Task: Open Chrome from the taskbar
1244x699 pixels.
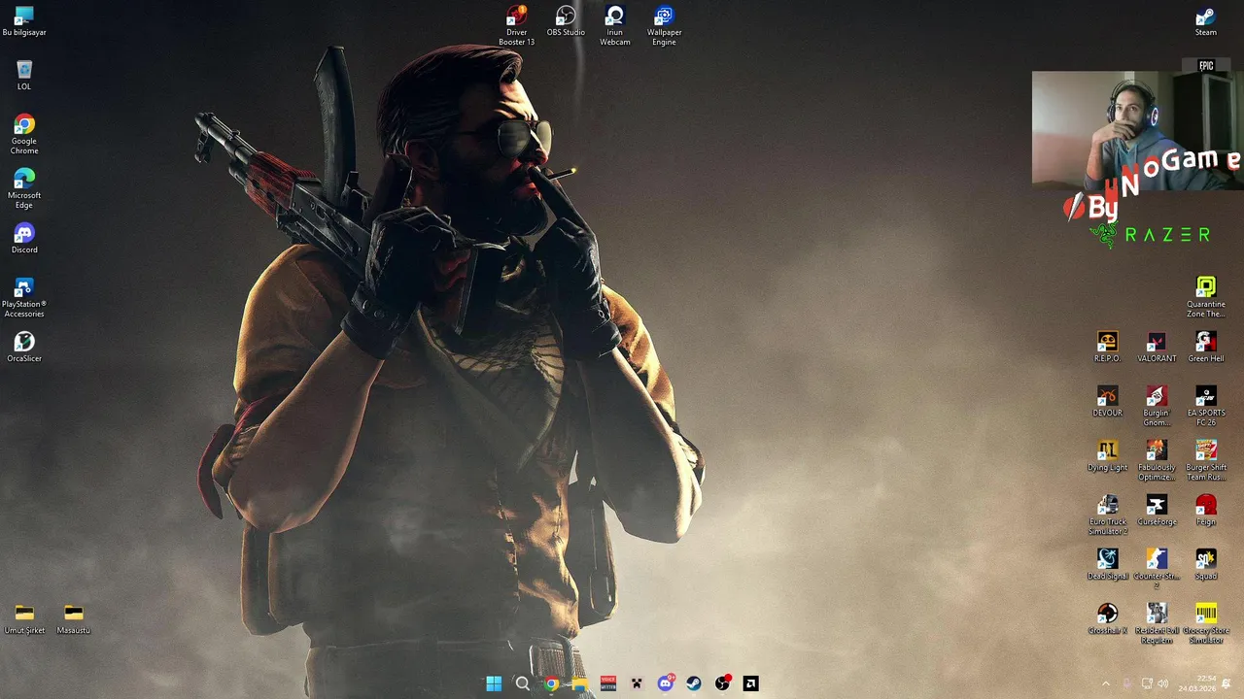Action: 551,683
